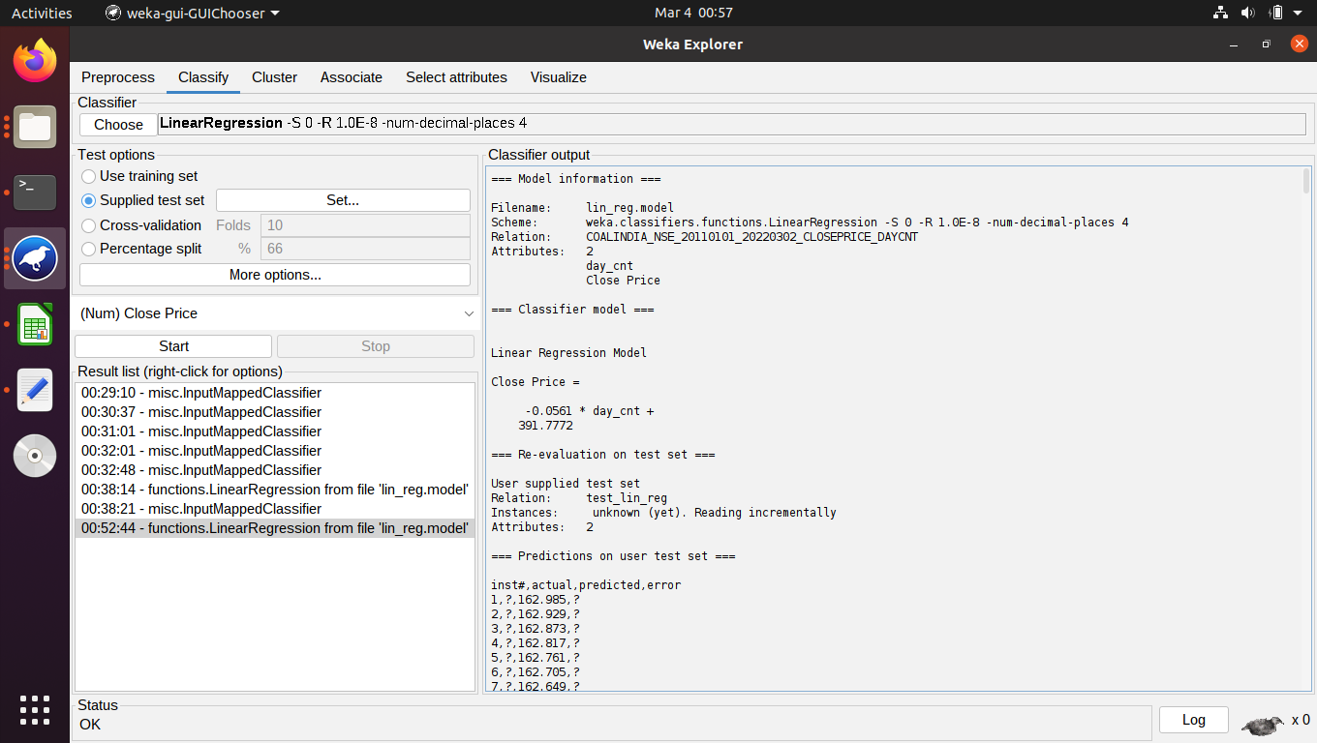This screenshot has width=1317, height=743.
Task: Open the clock calendar Mar 4 00:57
Action: (693, 13)
